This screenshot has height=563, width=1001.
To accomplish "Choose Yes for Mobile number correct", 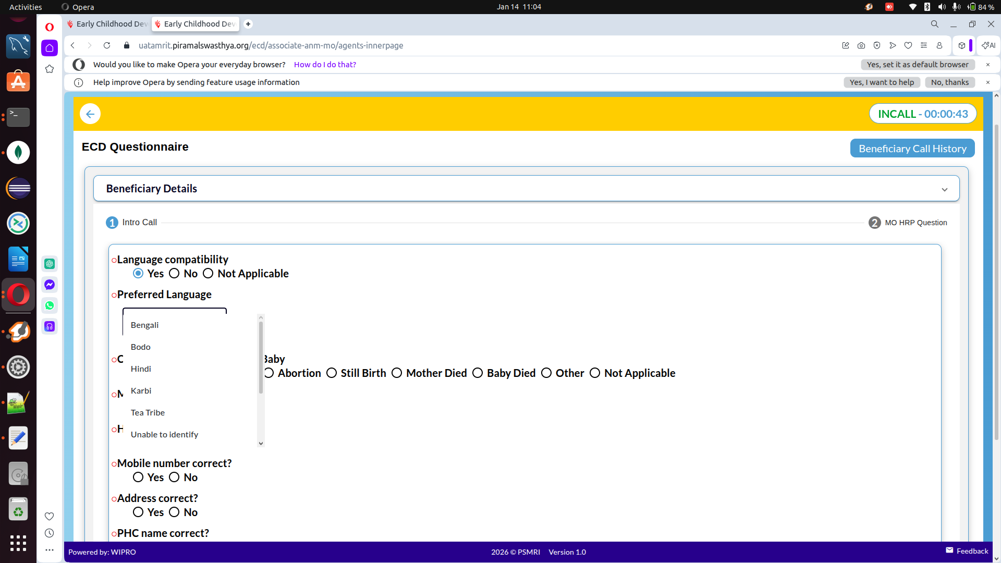I will point(138,478).
